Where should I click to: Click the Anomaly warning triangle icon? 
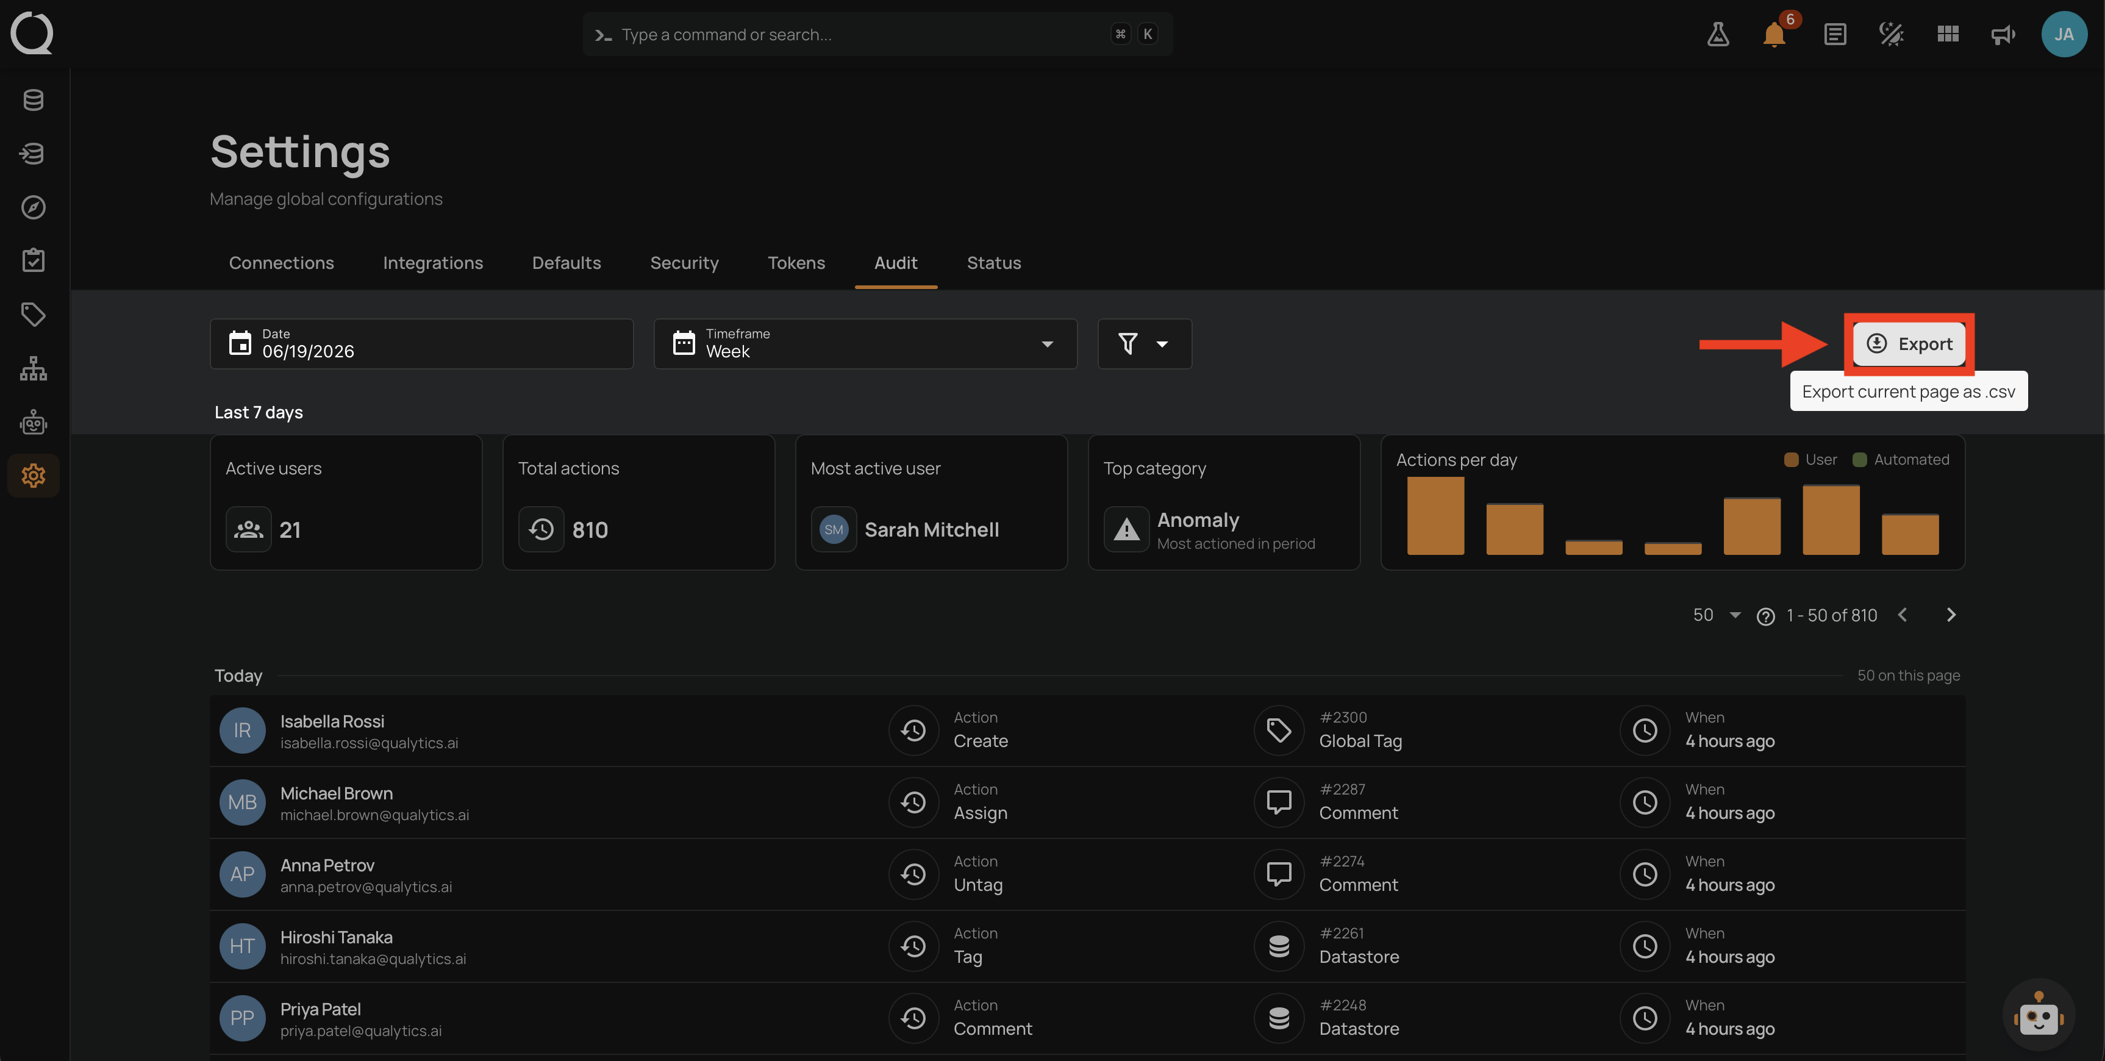1127,530
